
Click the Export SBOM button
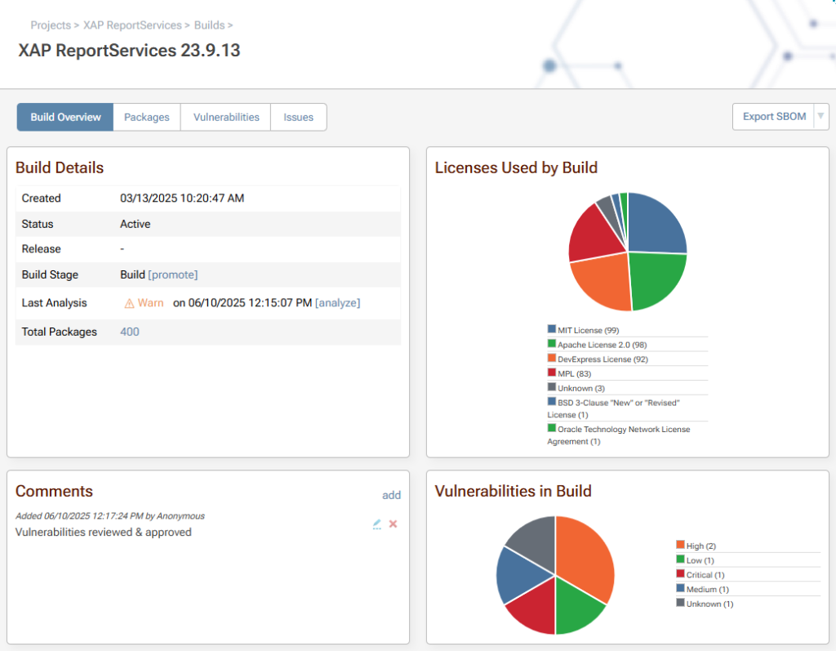pyautogui.click(x=773, y=117)
